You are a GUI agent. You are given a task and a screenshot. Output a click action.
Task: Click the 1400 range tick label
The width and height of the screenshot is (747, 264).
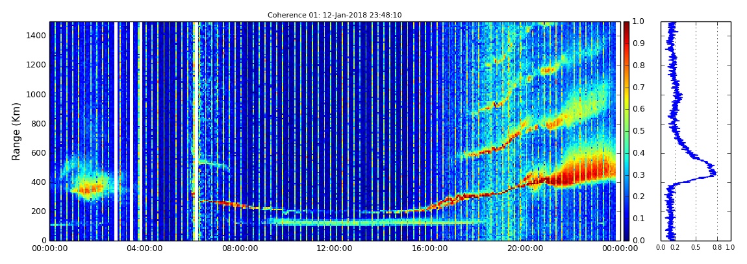pos(36,36)
